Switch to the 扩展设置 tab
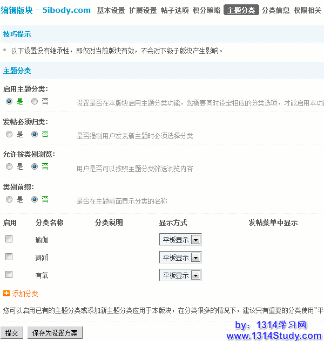 [143, 10]
